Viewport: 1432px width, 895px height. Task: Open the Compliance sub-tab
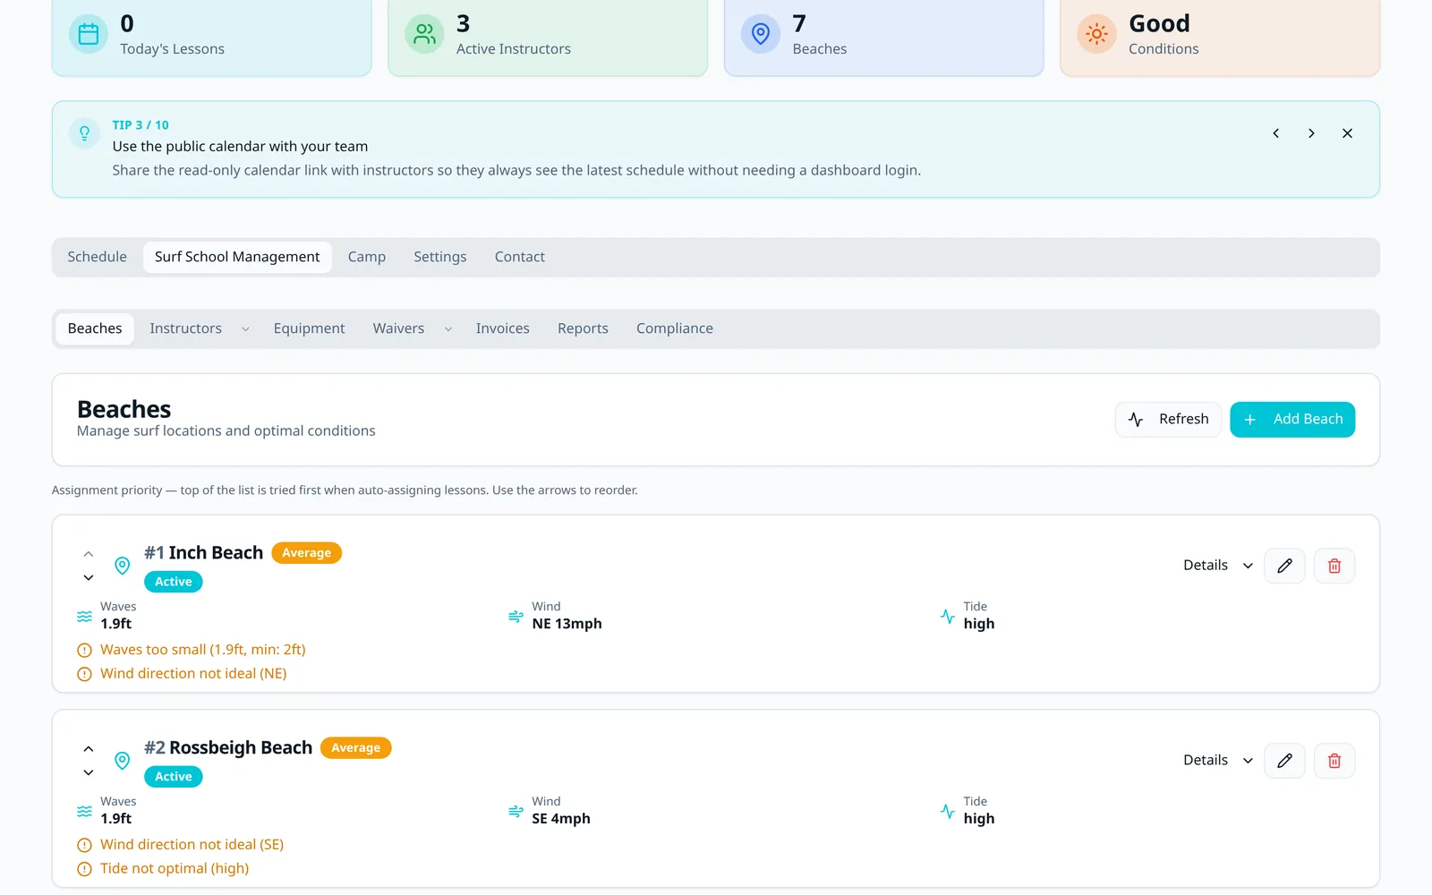coord(675,328)
